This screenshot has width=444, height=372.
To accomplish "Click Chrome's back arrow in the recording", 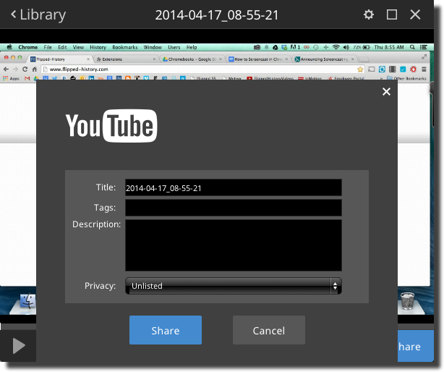I will point(6,69).
